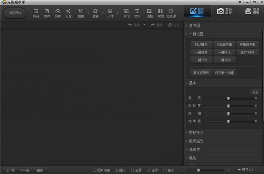264x174 pixels.
Task: Click the 删除 delete button
Action: pos(40,170)
